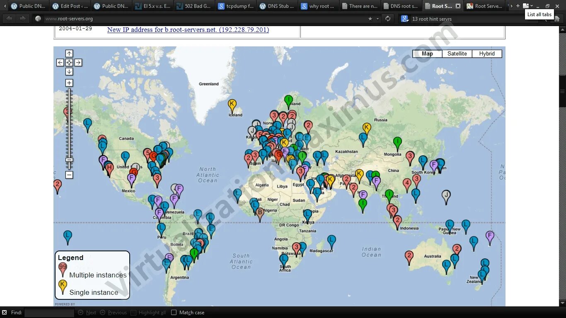Switch to the 'why root' tab
Image resolution: width=566 pixels, height=318 pixels.
point(319,6)
